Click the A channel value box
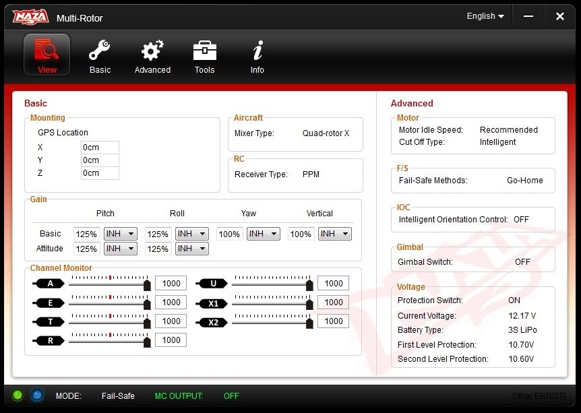Image resolution: width=581 pixels, height=413 pixels. click(x=171, y=284)
